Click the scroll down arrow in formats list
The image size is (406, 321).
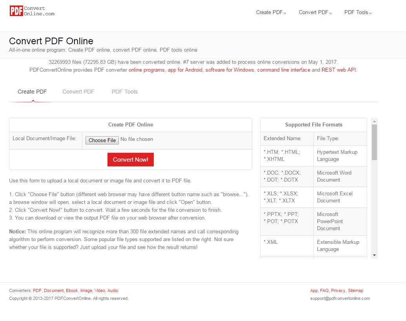click(x=374, y=255)
